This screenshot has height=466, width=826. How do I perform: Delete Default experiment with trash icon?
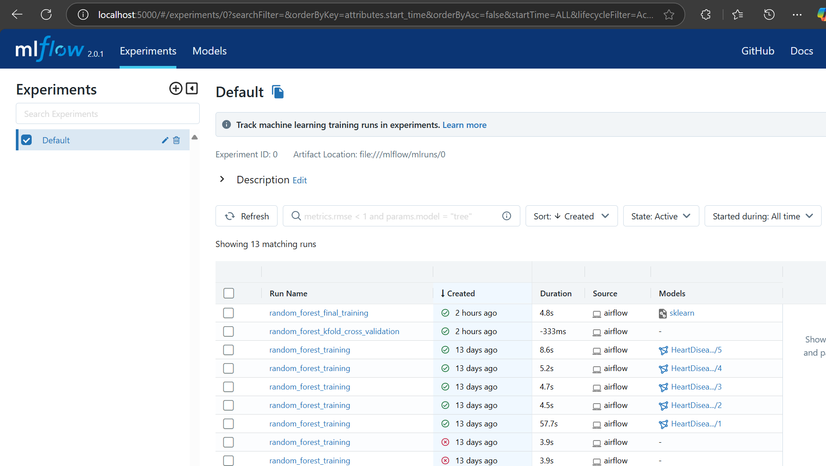[x=176, y=140]
